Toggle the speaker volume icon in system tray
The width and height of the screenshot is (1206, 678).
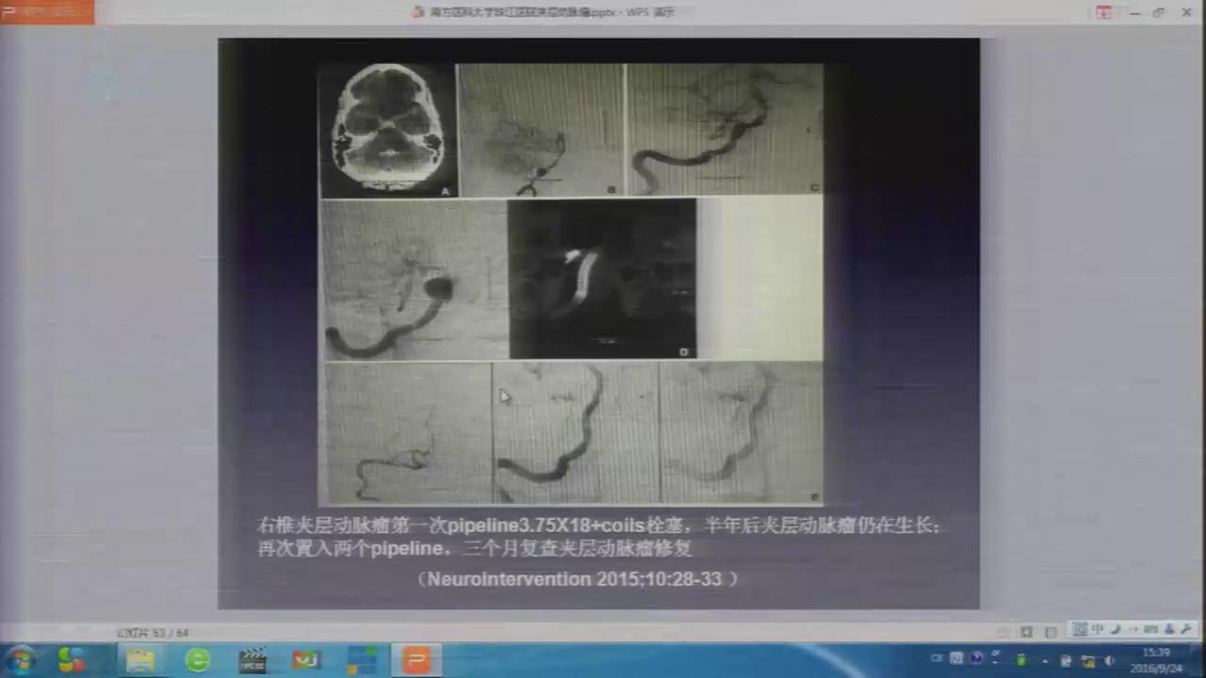click(x=1108, y=659)
